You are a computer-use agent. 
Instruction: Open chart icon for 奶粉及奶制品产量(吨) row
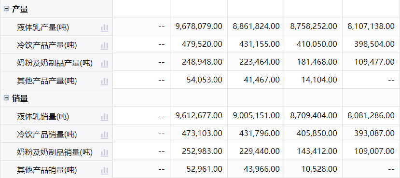pos(104,64)
